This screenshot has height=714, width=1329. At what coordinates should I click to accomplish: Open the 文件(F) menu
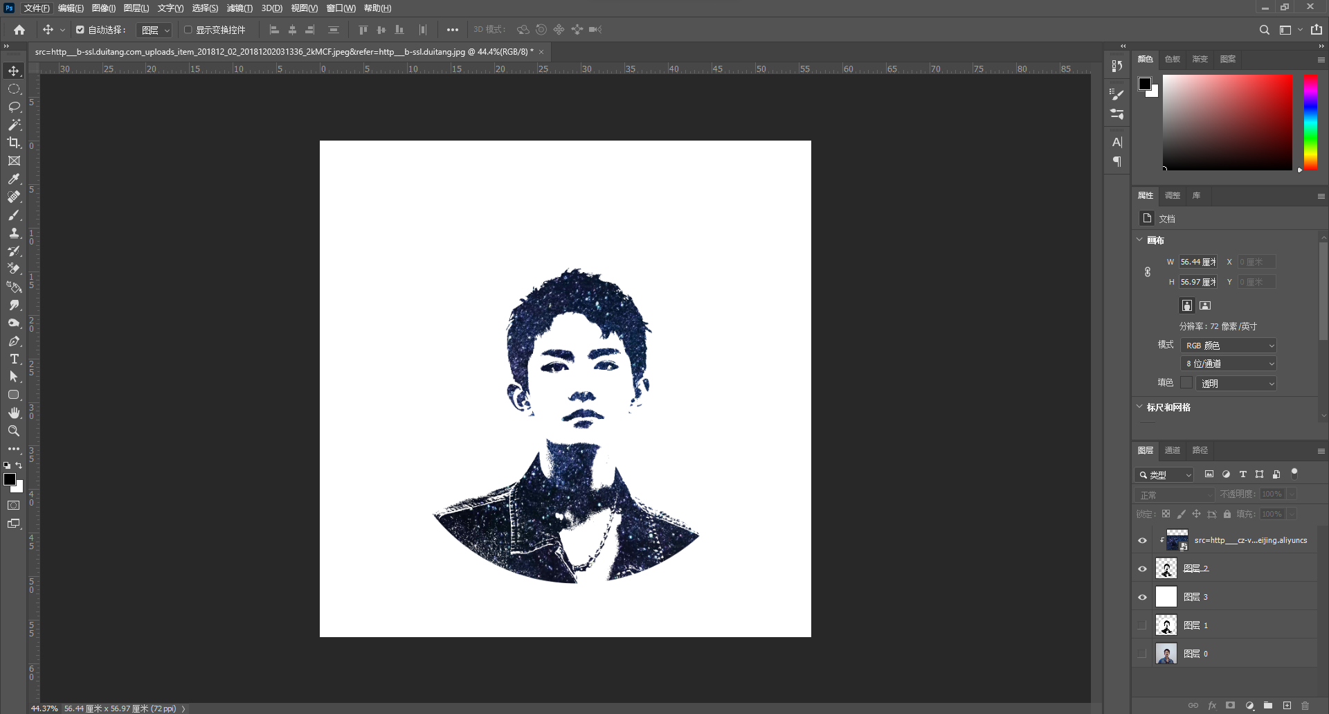[37, 8]
